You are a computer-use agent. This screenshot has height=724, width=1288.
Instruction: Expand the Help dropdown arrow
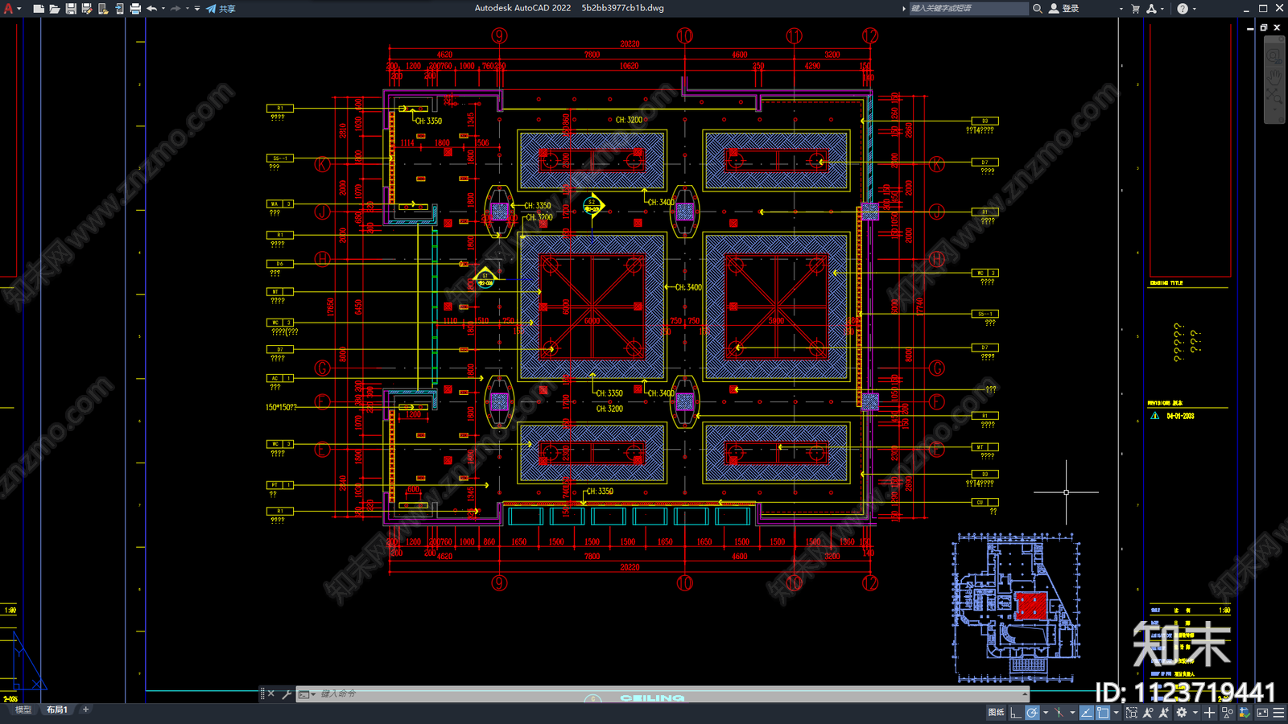pyautogui.click(x=1194, y=8)
